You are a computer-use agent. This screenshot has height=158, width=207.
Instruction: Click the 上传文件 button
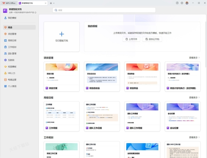coord(131,39)
